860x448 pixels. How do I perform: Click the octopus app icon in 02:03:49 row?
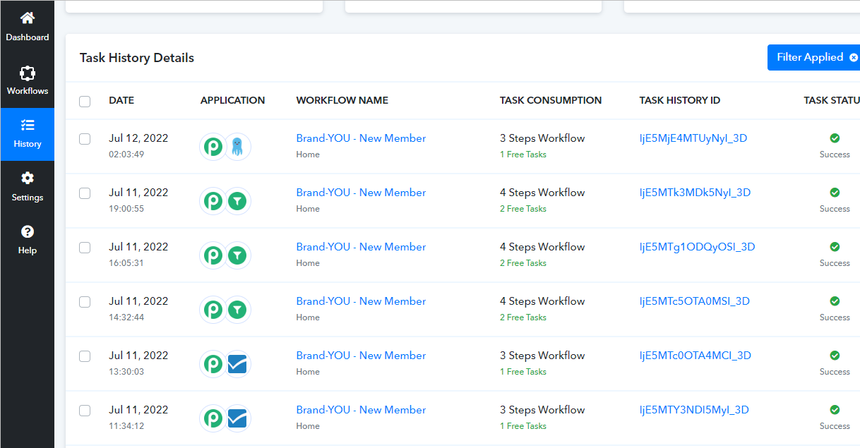238,147
